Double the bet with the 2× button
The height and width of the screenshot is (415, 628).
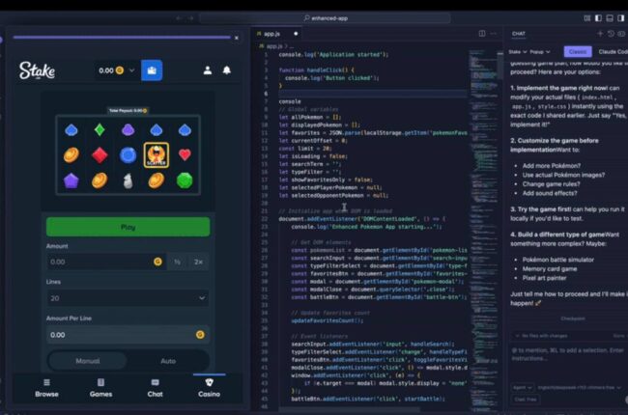coord(198,262)
